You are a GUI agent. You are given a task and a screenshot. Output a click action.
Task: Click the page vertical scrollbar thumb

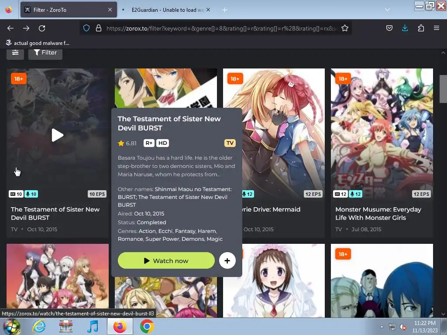tap(443, 89)
